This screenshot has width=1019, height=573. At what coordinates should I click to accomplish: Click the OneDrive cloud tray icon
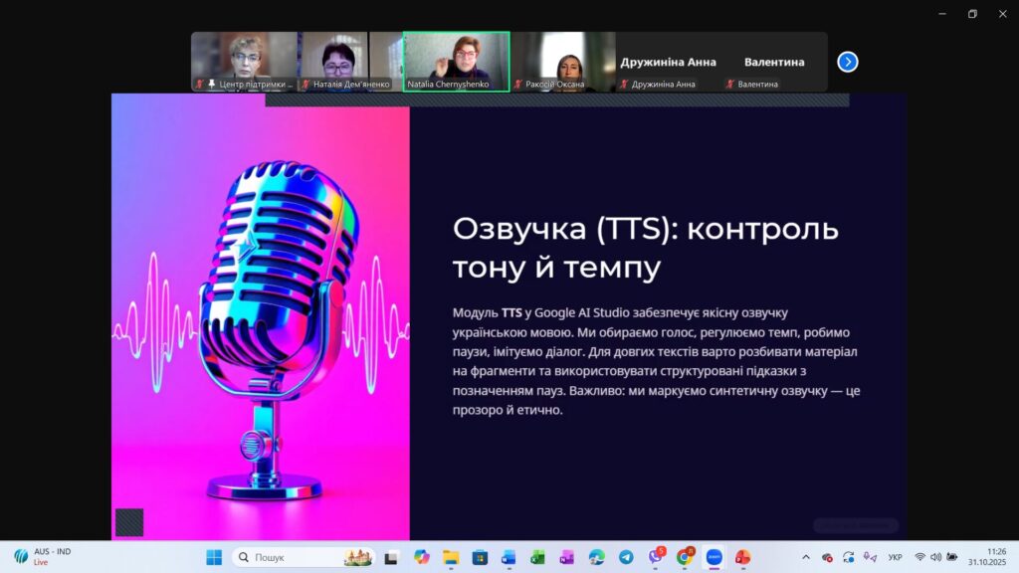click(827, 557)
